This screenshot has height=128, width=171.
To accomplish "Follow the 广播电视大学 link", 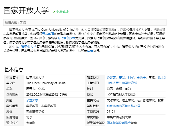I will [x=27, y=47].
